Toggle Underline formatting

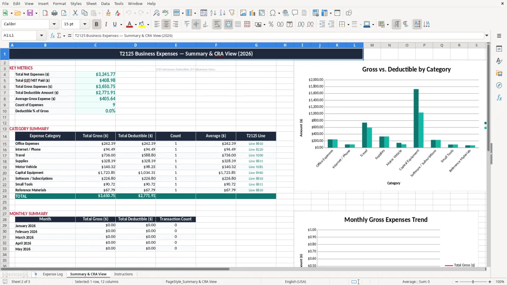click(115, 24)
